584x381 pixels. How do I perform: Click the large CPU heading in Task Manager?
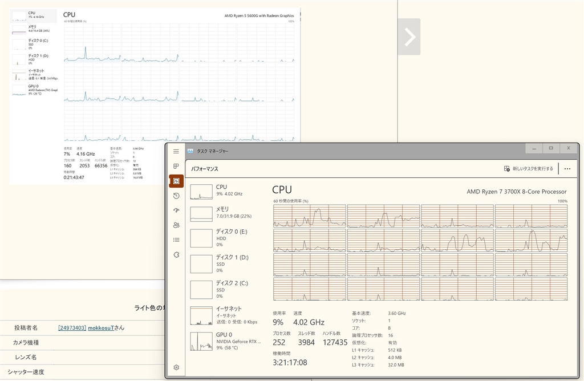282,189
